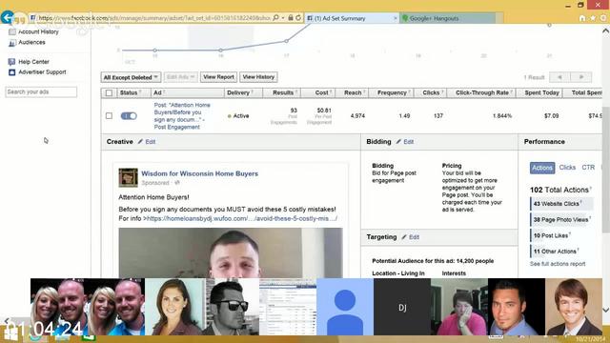
Task: Select the CTR performance tab
Action: click(588, 168)
